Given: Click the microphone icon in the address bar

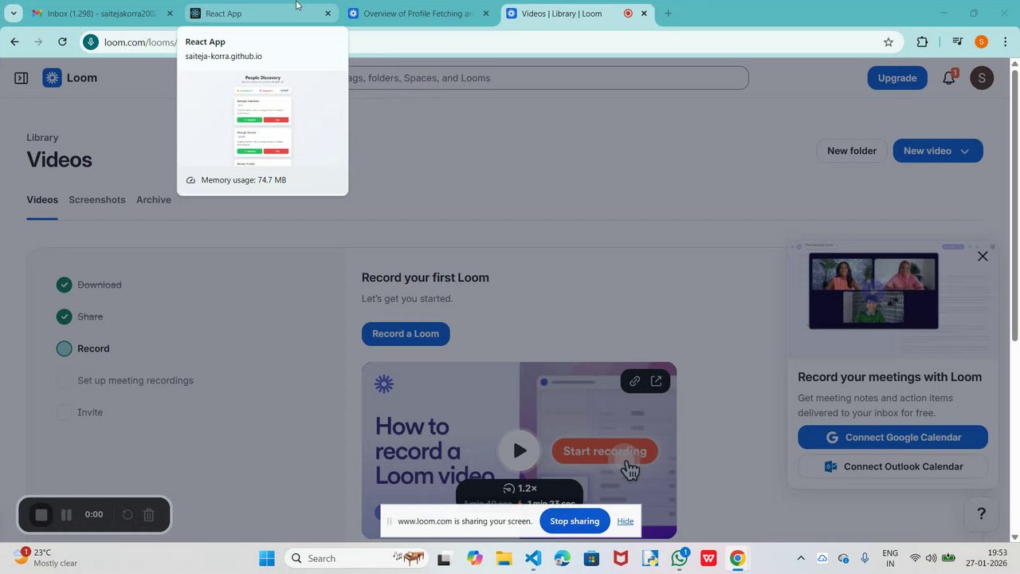Looking at the screenshot, I should pos(91,42).
